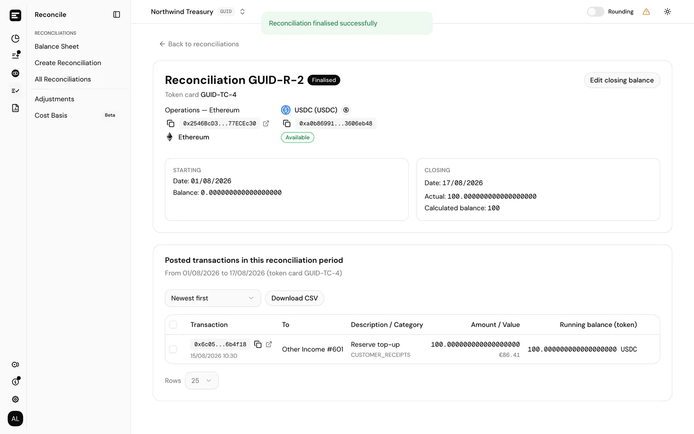The image size is (694, 434).
Task: Copy the wallet address 0x2546BcD3...77ECEc30
Action: (170, 124)
